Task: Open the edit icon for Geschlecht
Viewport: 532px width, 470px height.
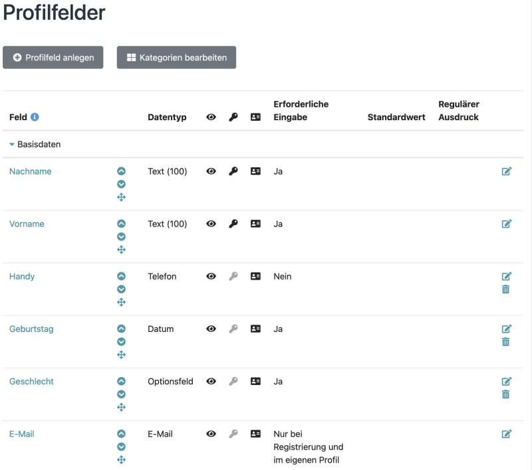Action: coord(507,381)
